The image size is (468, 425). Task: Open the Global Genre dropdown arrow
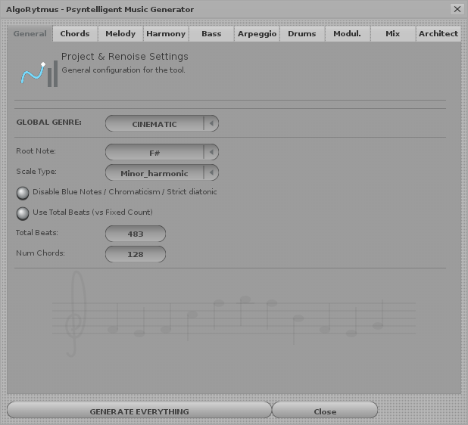(x=212, y=123)
